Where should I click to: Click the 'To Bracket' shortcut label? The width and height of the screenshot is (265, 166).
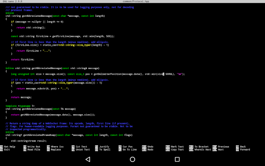(x=201, y=147)
